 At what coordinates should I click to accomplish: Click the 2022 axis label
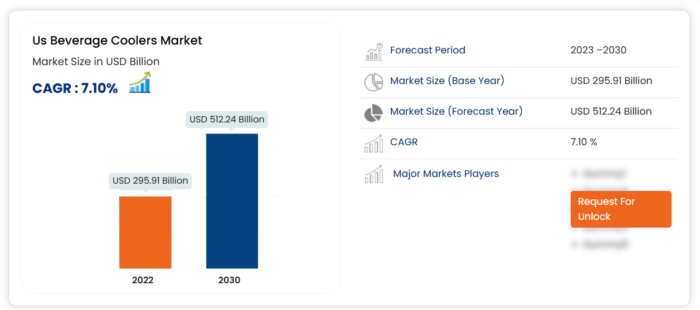(x=143, y=280)
